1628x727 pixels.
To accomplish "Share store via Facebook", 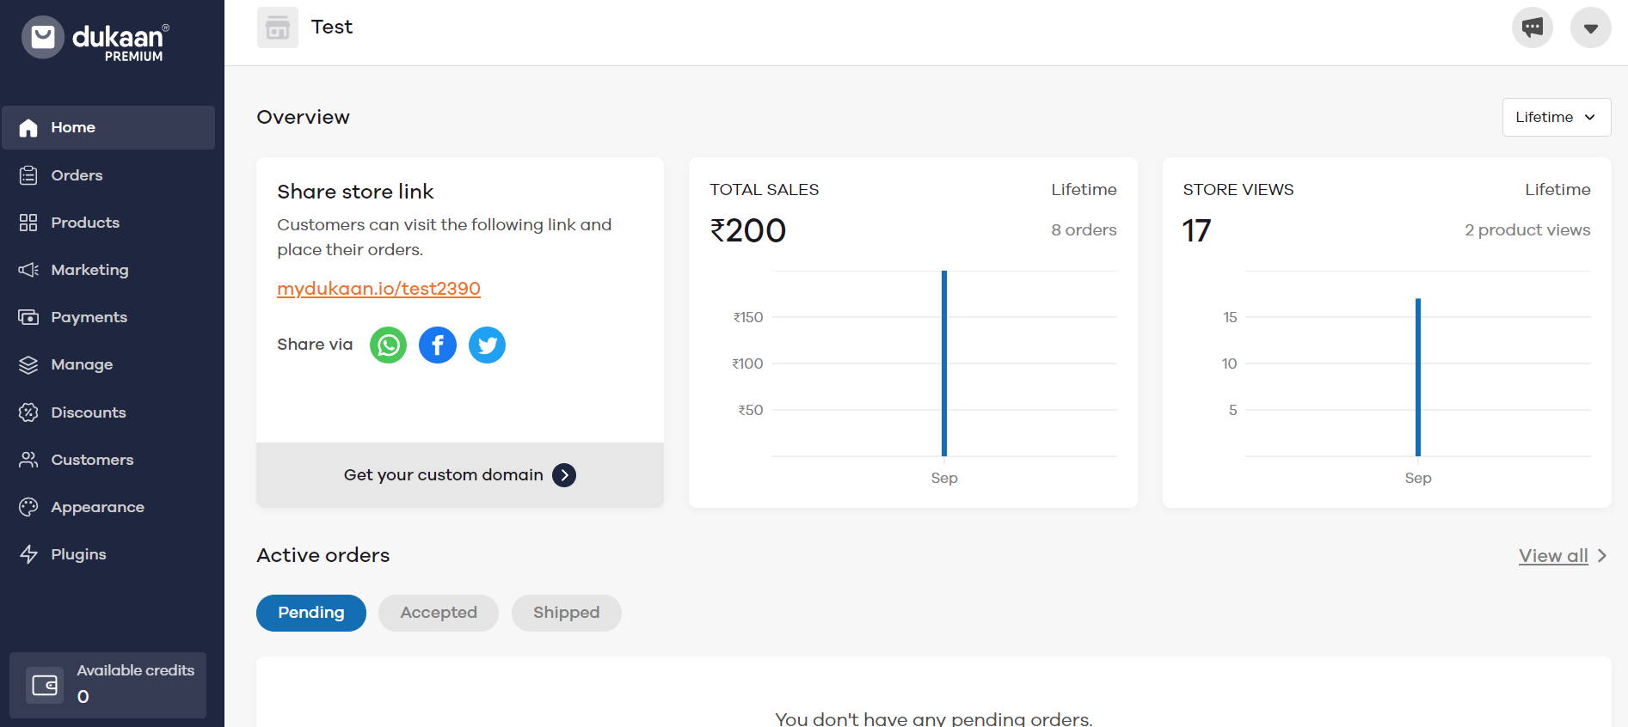I will coord(438,345).
